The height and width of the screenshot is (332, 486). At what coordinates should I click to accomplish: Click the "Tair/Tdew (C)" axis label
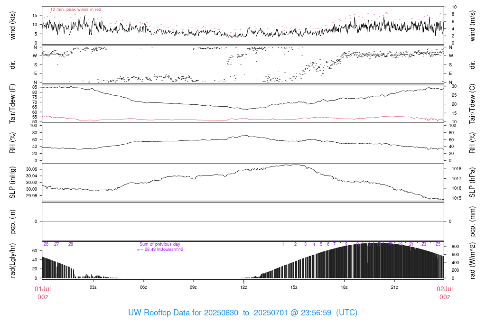point(472,104)
